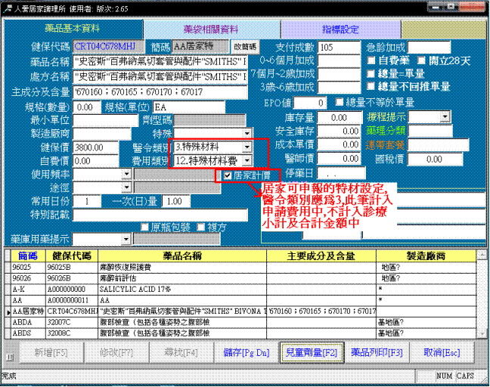The width and height of the screenshot is (490, 387).
Task: Click the 改簡碼 button beside short code
Action: tap(244, 47)
